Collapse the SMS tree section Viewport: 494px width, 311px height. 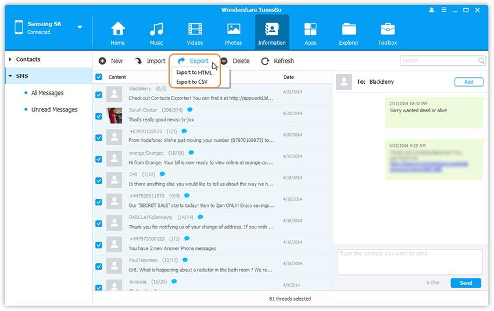tap(10, 76)
